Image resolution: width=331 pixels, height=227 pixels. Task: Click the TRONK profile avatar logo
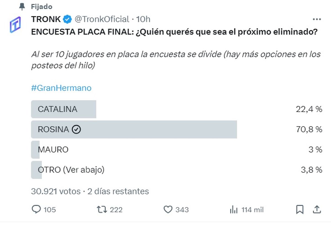15,25
